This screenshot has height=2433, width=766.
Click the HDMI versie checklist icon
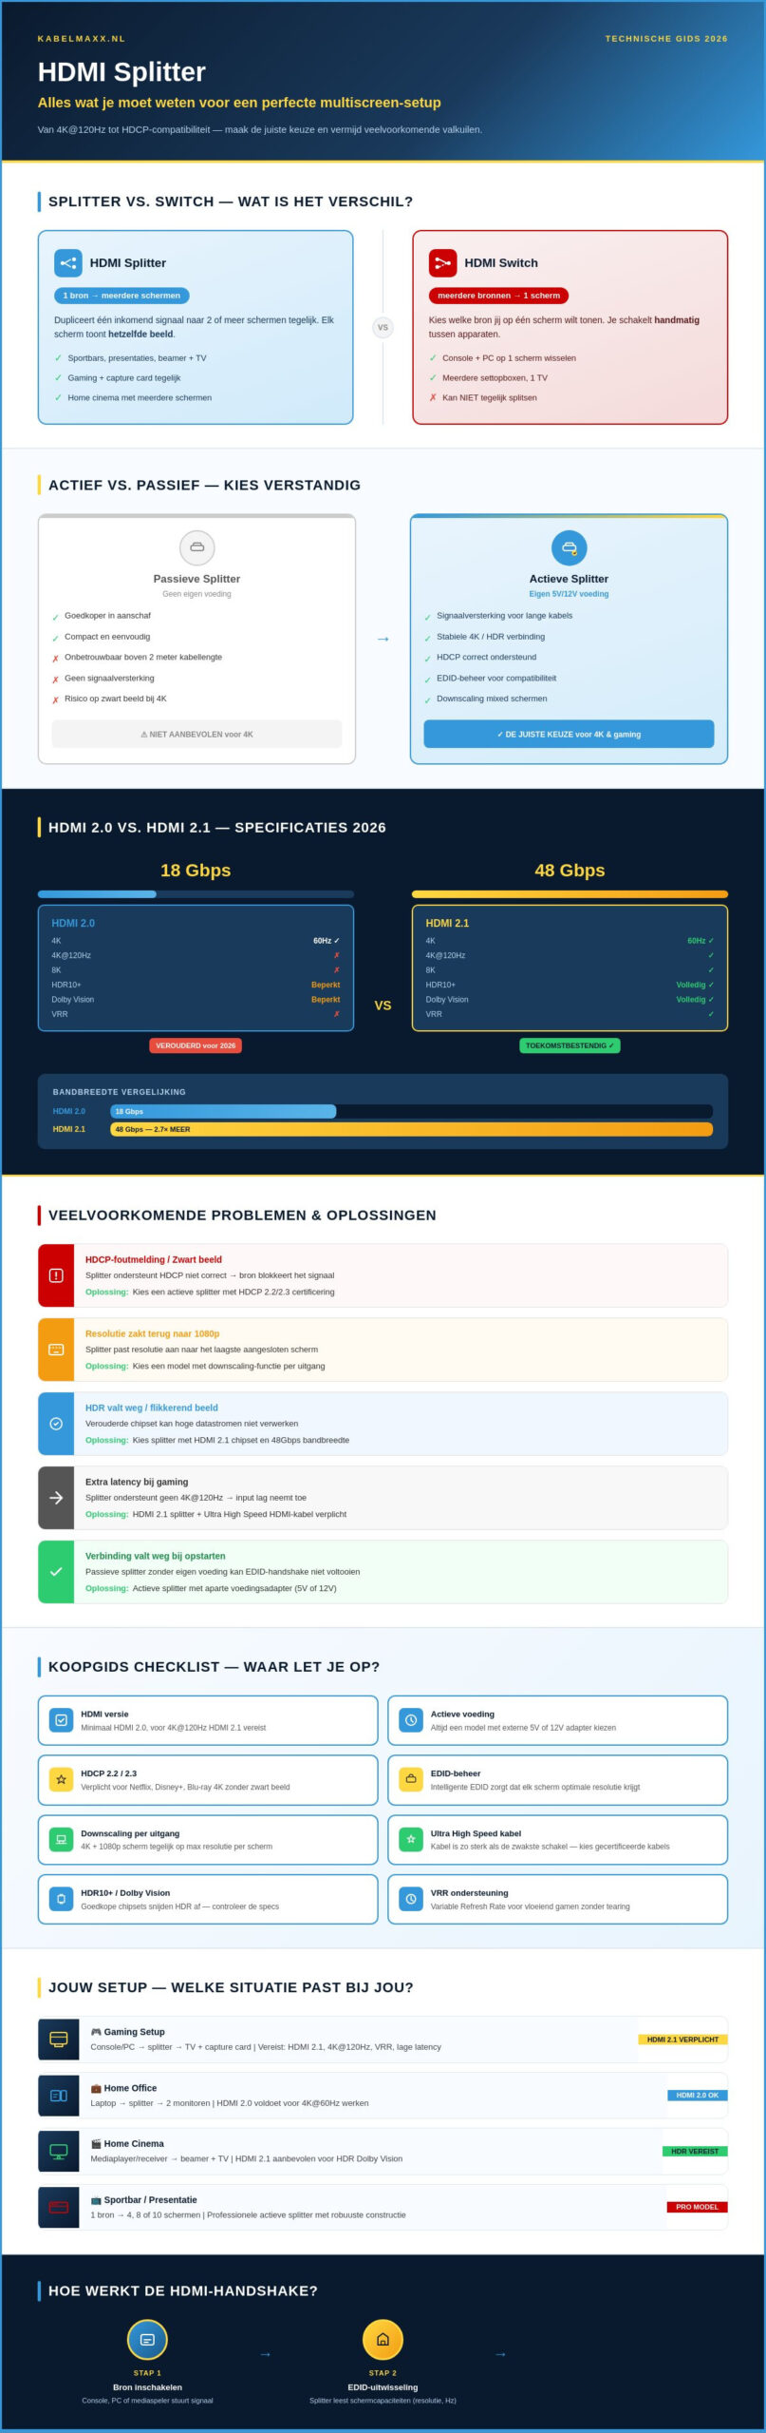coord(62,1720)
